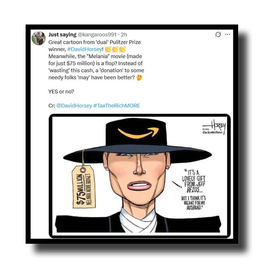Open the @DavidHorsey mention link

pos(74,106)
